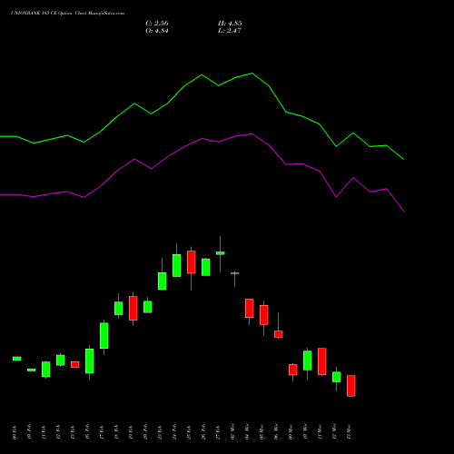Click the H: 4.85 high value
Image resolution: width=454 pixels, height=454 pixels.
tap(230, 24)
